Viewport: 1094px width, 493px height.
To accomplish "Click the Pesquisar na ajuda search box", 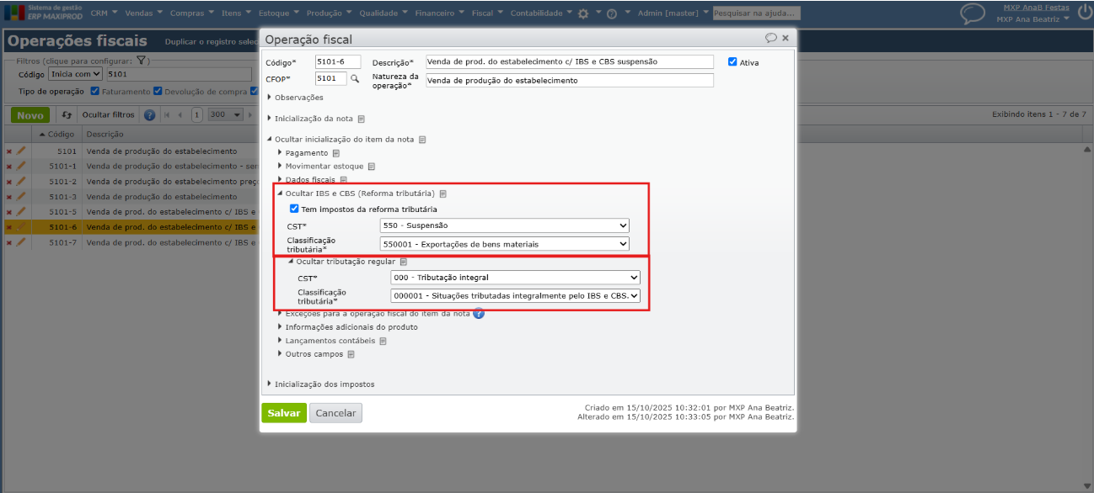I will coord(757,13).
